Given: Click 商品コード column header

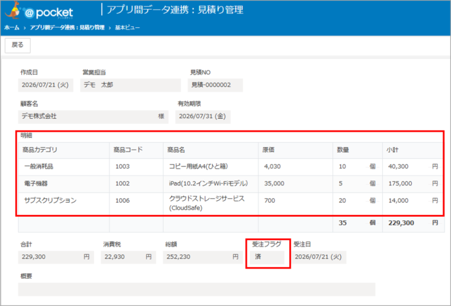Looking at the screenshot, I should [137, 150].
